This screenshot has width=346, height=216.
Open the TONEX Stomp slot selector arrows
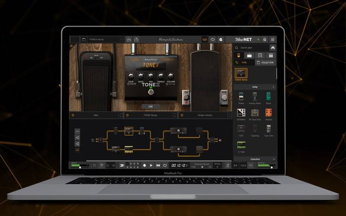pyautogui.click(x=175, y=115)
